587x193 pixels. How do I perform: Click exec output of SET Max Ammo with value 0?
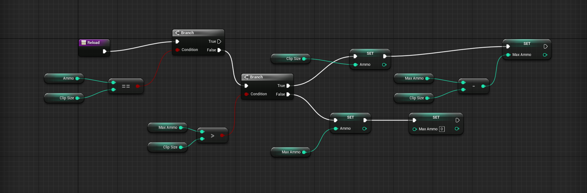458,120
